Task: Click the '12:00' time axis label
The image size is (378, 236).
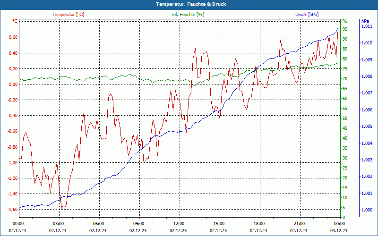Action: coord(178,223)
